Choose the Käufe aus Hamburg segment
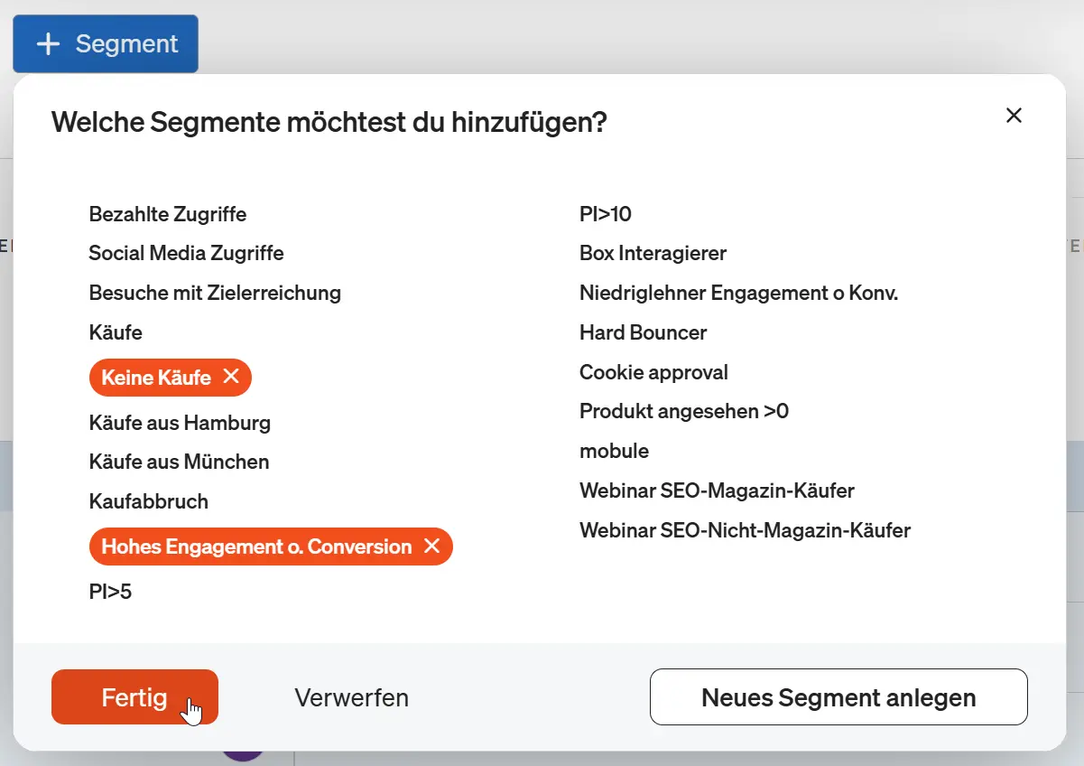Viewport: 1084px width, 766px height. 179,423
